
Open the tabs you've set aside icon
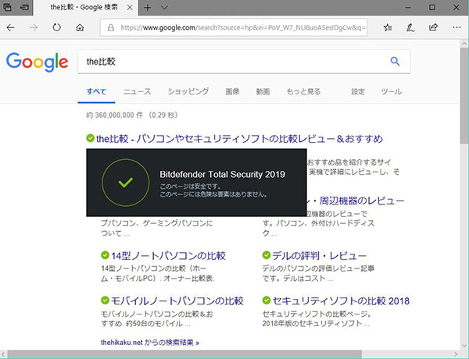click(8, 8)
